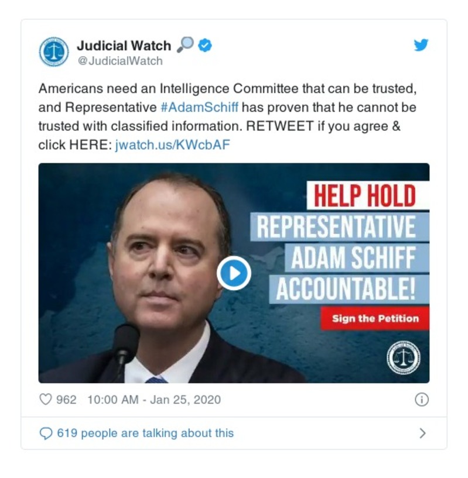The height and width of the screenshot is (478, 468).
Task: Expand conversation with right chevron arrow
Action: pos(422,433)
